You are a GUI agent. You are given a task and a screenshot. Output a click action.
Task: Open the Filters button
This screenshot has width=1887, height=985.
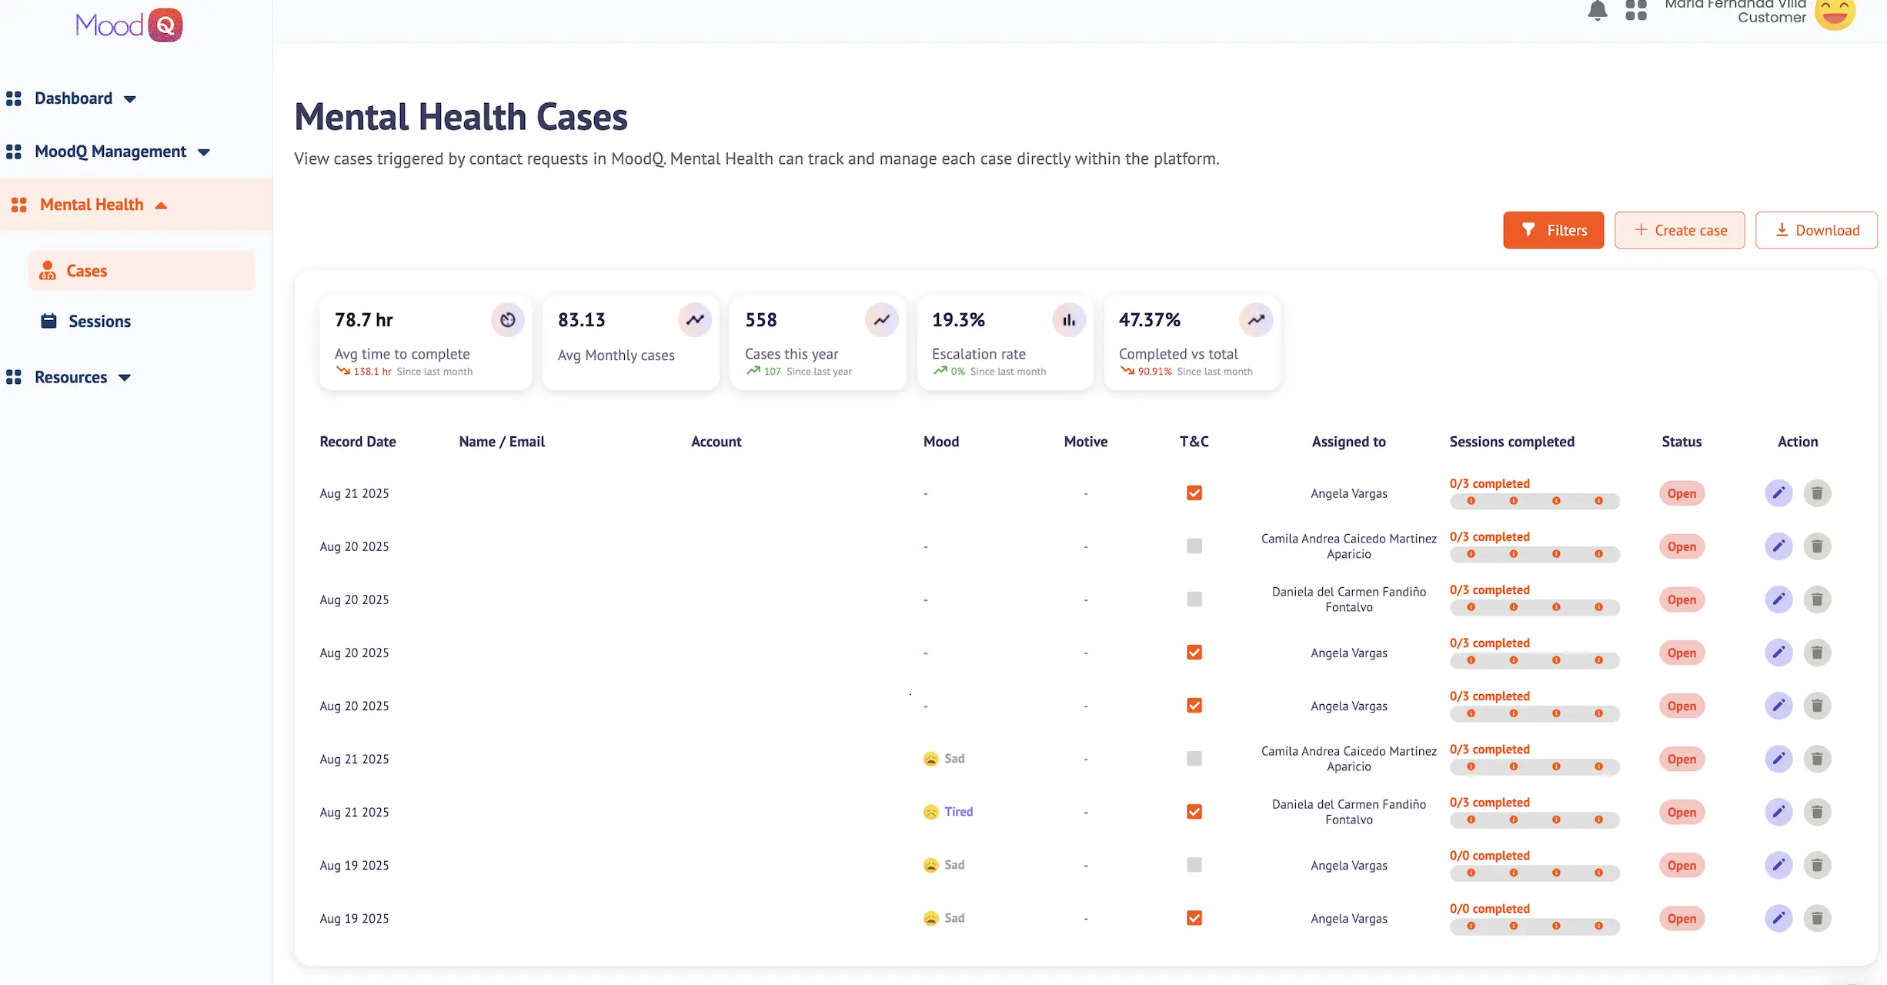1553,230
